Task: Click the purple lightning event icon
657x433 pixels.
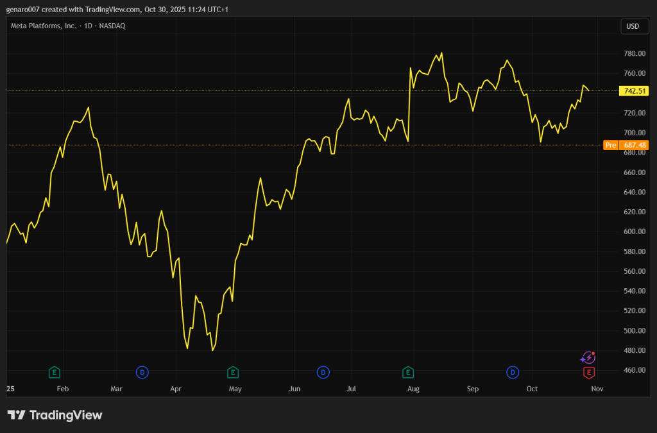Action: coord(588,358)
